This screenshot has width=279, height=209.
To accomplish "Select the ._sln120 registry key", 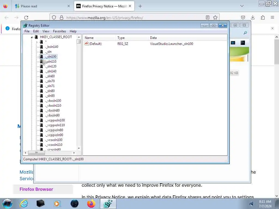I will tap(51, 66).
